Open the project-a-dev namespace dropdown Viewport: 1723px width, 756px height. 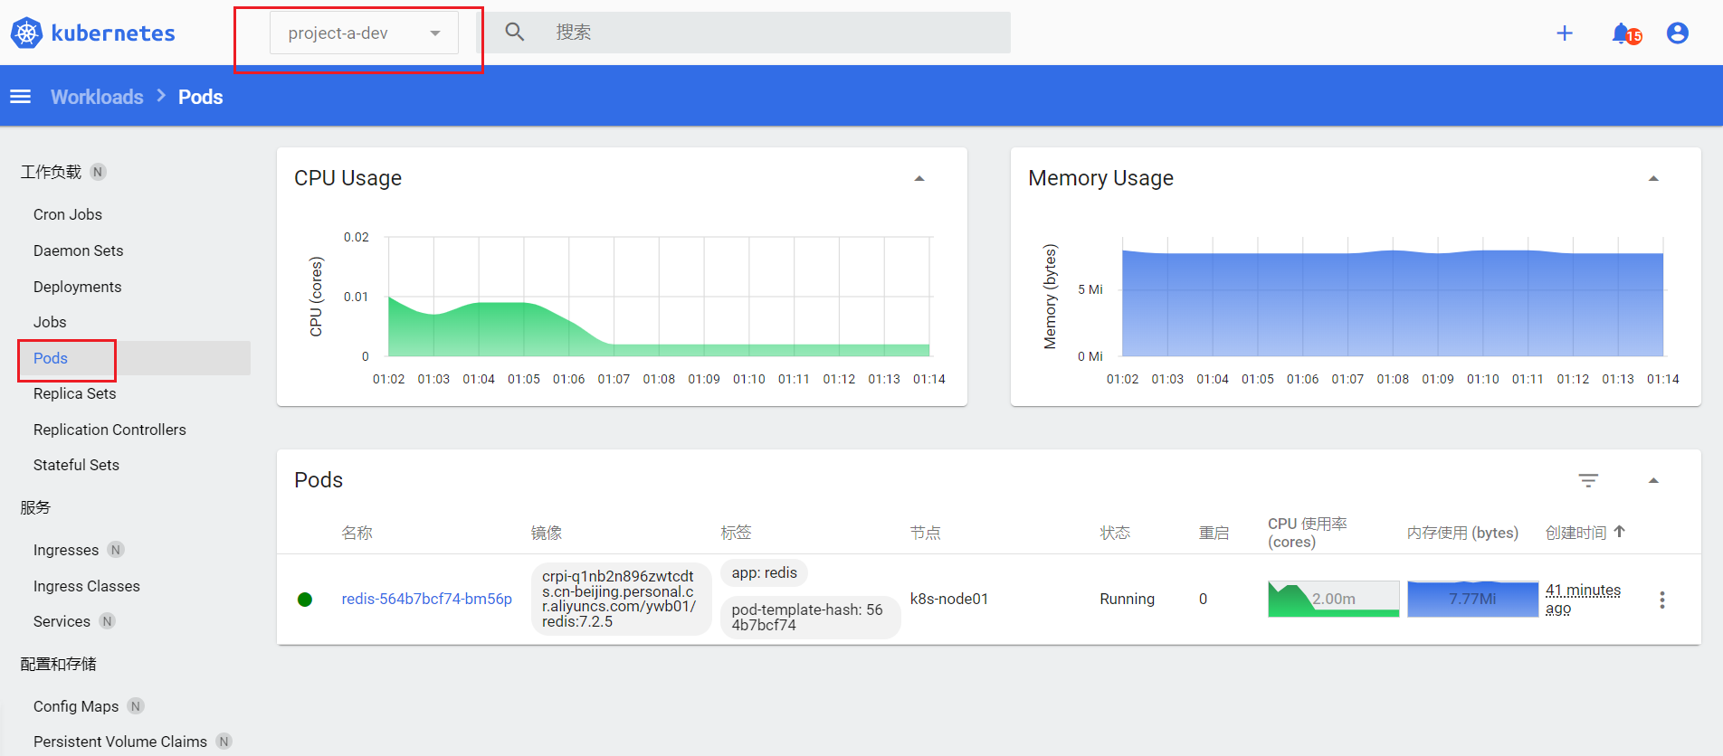(364, 33)
